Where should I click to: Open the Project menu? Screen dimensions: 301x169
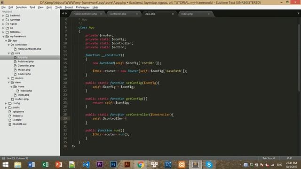69,8
